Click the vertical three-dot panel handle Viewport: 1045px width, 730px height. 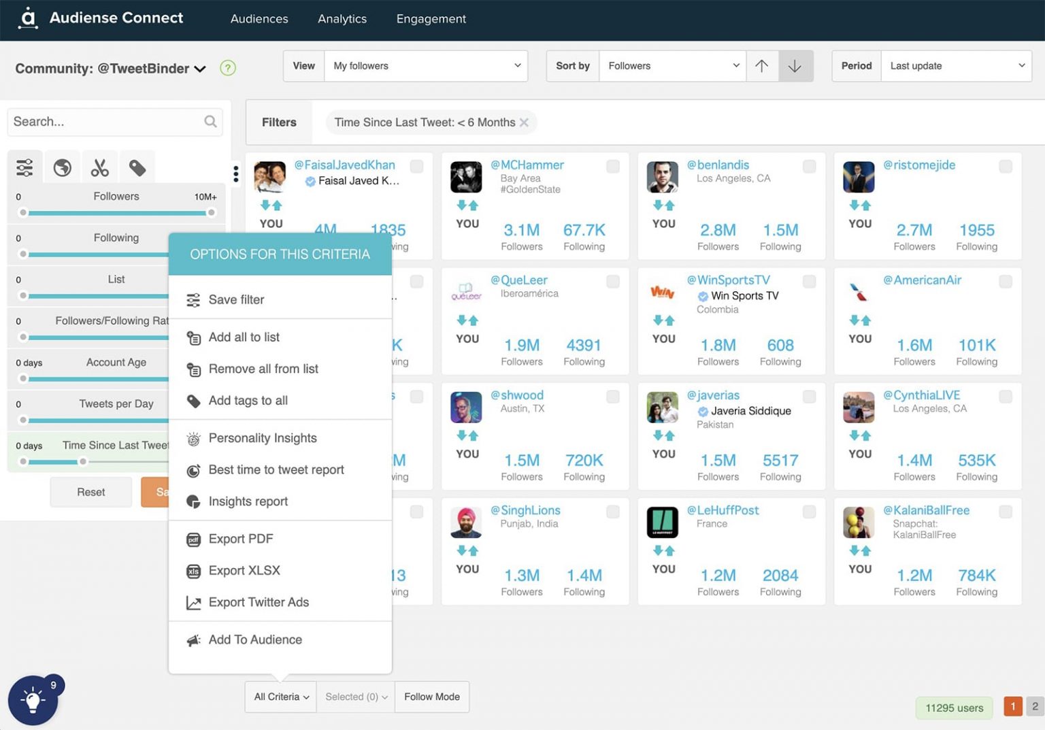pos(235,174)
